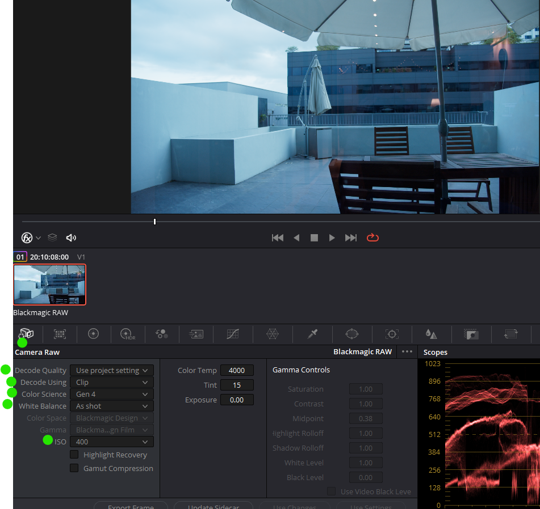Open the HDR color wheels palette

[128, 334]
